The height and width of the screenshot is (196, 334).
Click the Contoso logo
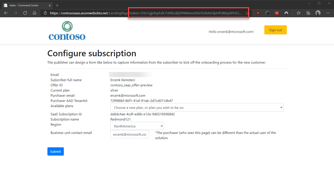(x=67, y=31)
